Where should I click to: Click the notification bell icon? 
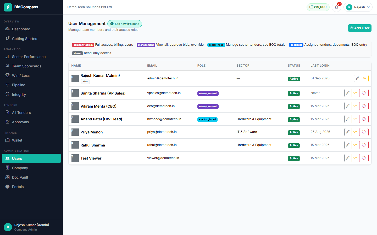[x=336, y=7]
